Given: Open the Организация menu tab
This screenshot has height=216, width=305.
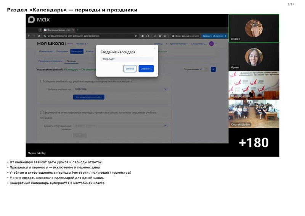Looking at the screenshot, I should pos(46,52).
